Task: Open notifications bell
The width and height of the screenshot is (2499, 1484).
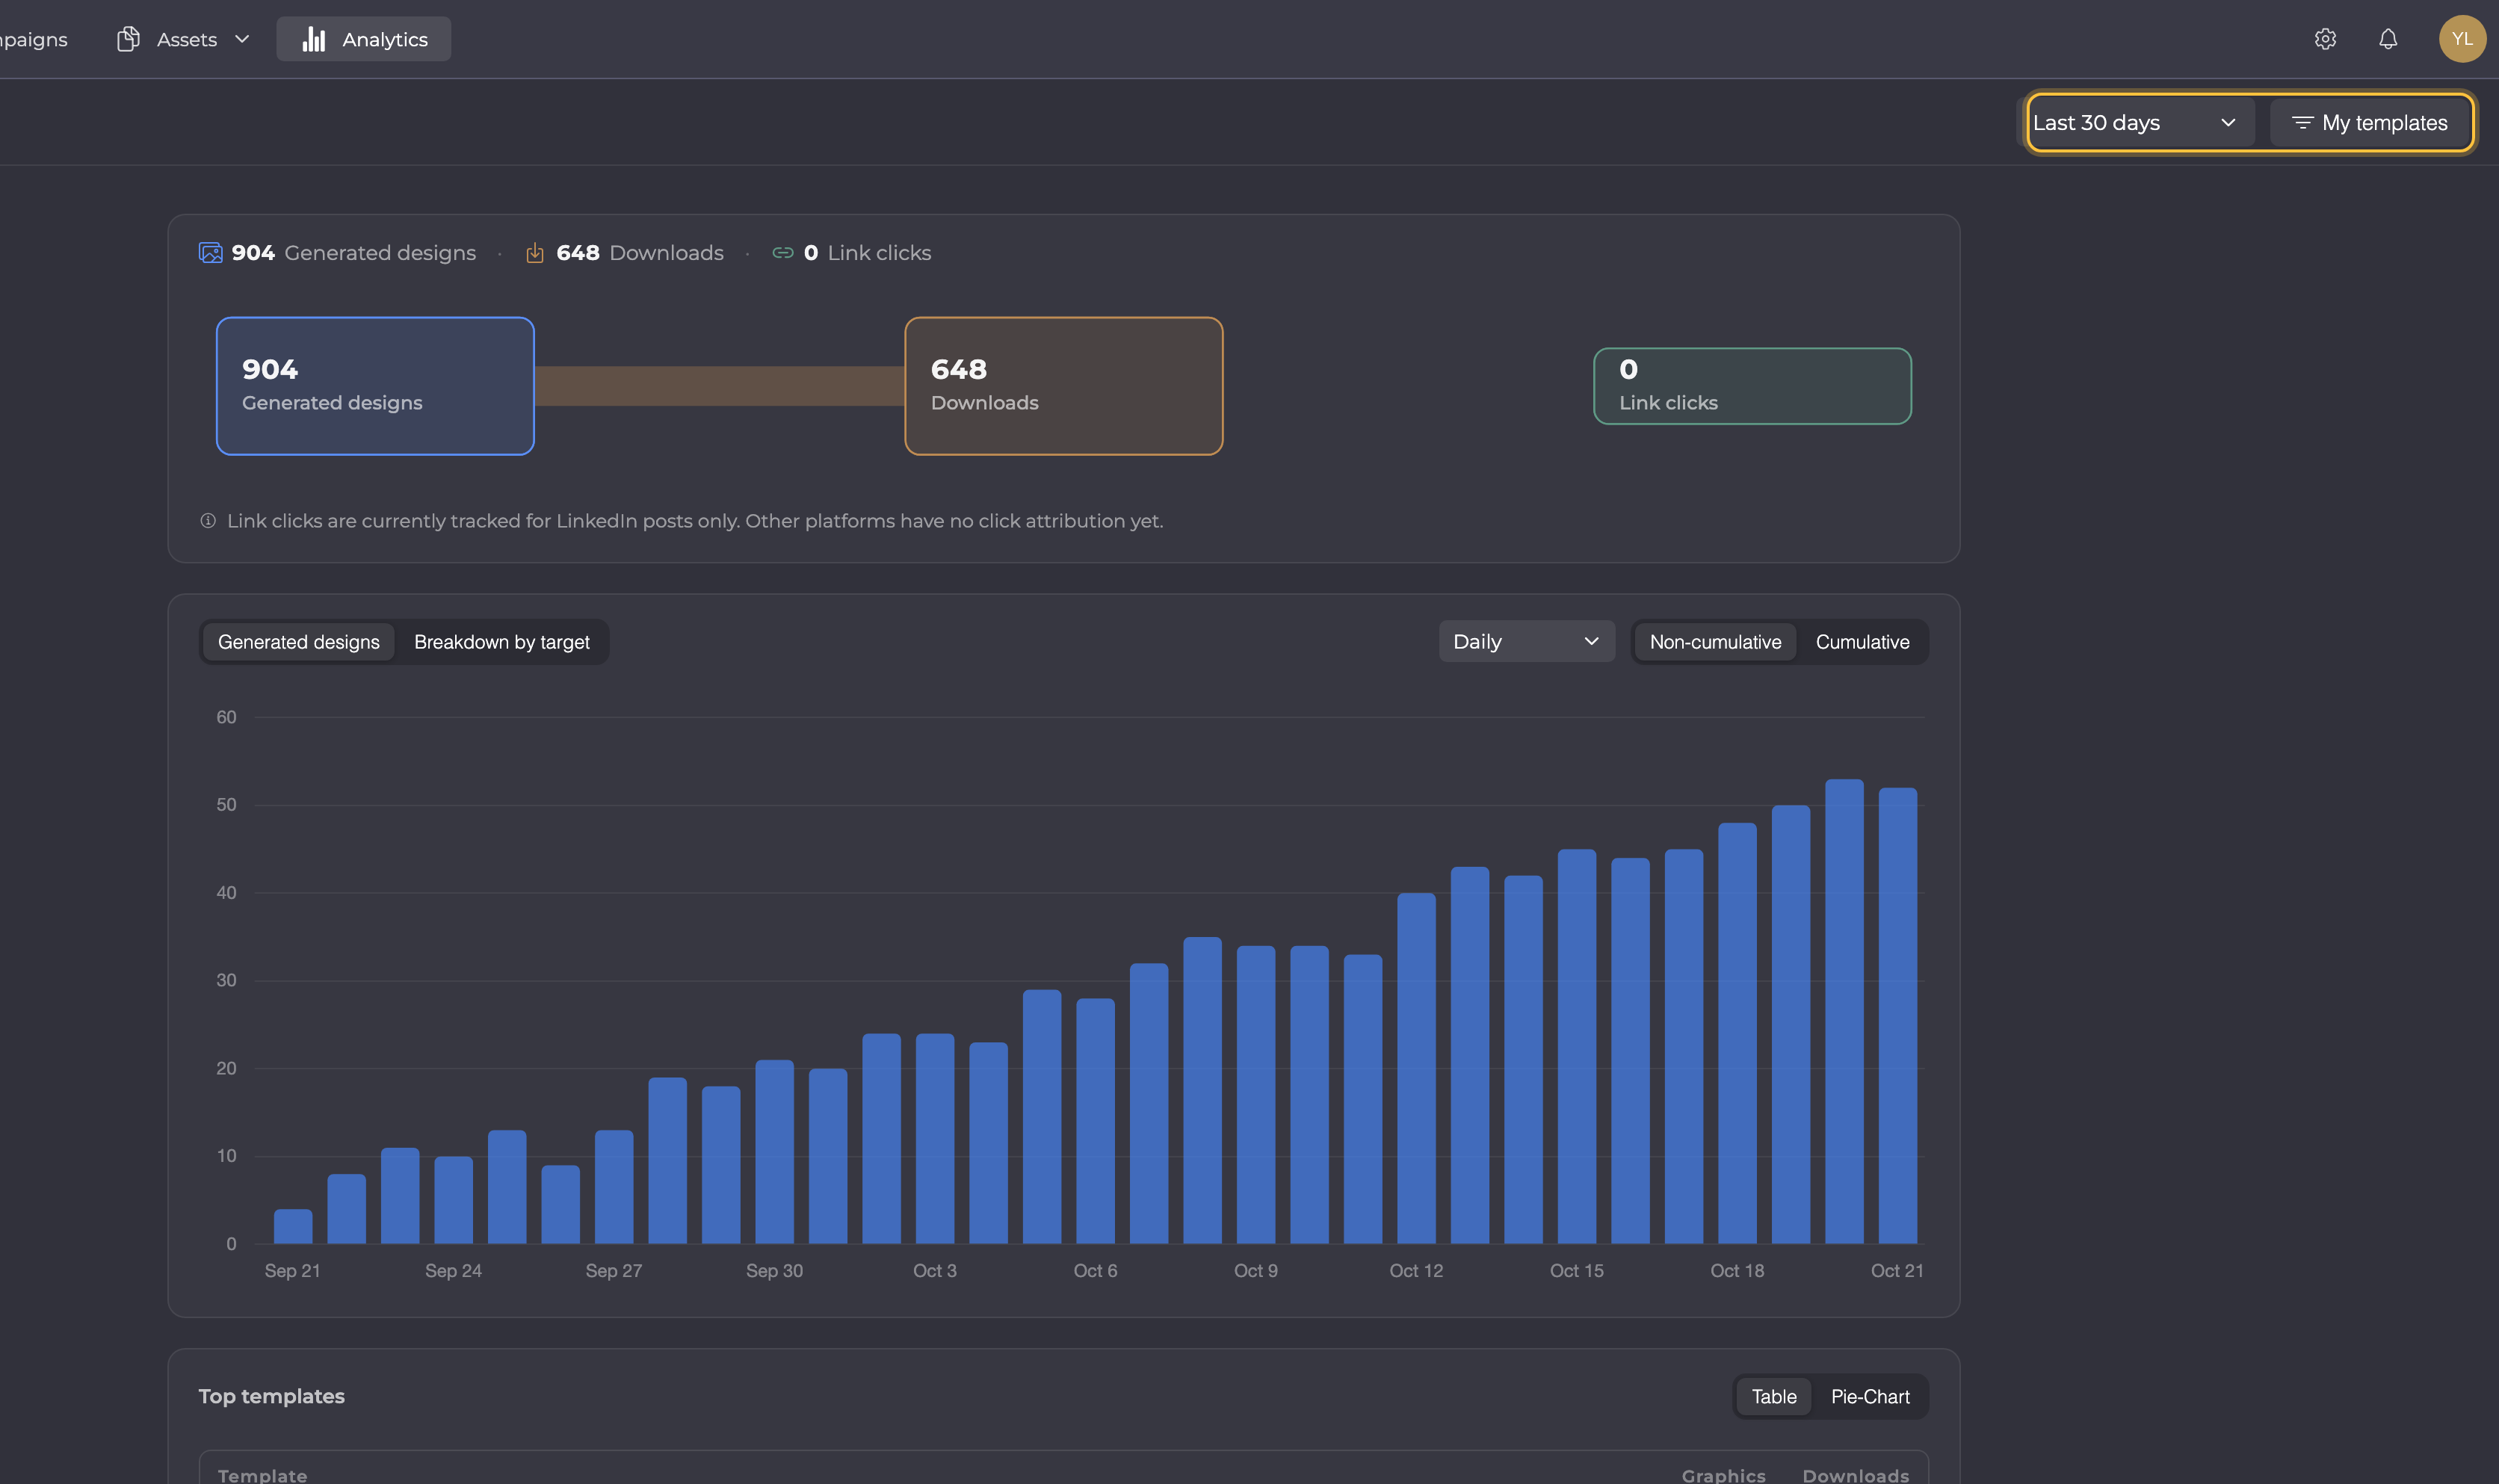Action: (x=2388, y=39)
